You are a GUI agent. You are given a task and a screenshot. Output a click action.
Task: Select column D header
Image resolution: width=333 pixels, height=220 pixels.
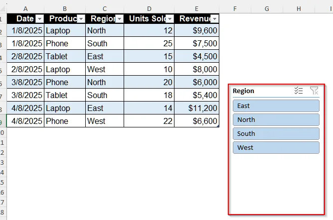pyautogui.click(x=149, y=9)
